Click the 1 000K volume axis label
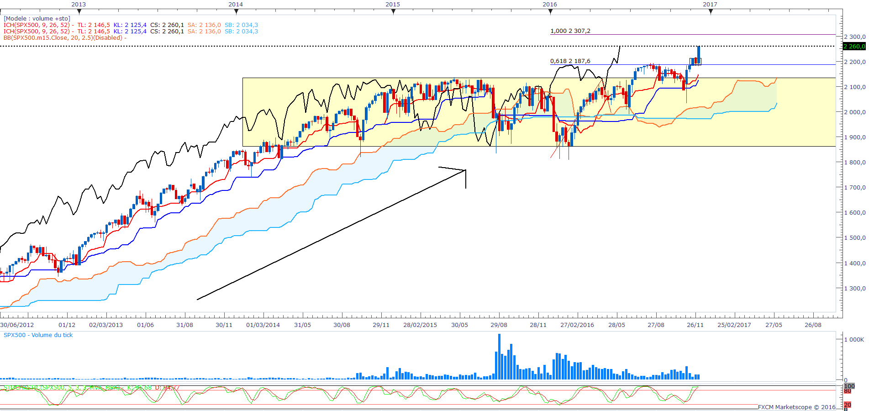Image resolution: width=869 pixels, height=411 pixels. [854, 340]
